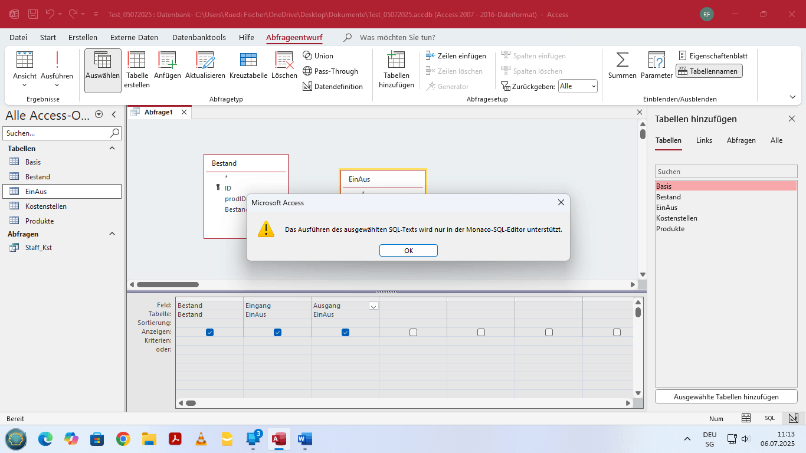The image size is (806, 453).
Task: Switch to the Erstellen ribbon tab
Action: pyautogui.click(x=83, y=37)
